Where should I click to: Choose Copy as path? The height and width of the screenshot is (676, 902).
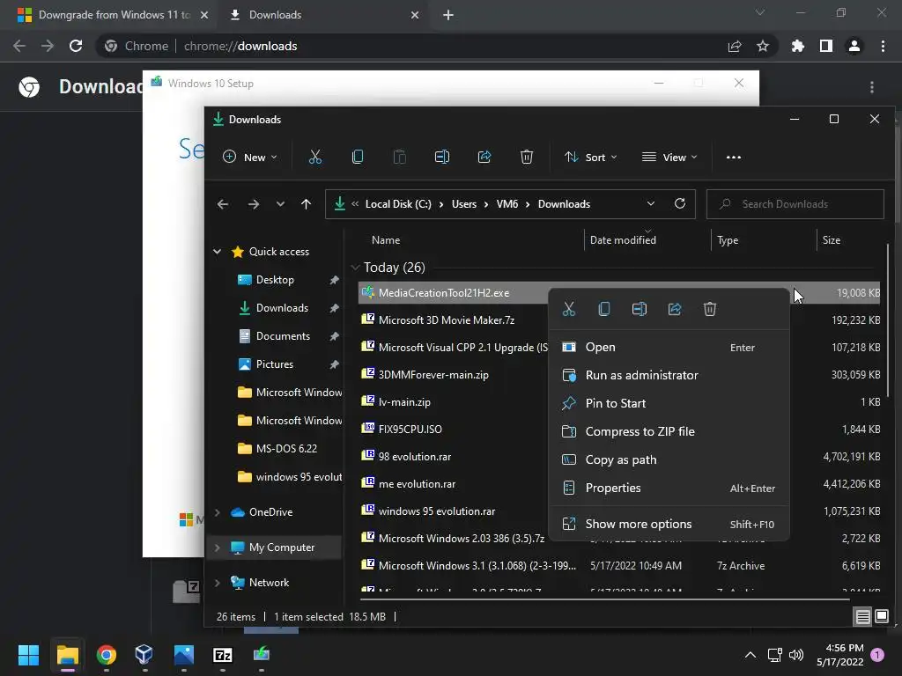(669, 459)
